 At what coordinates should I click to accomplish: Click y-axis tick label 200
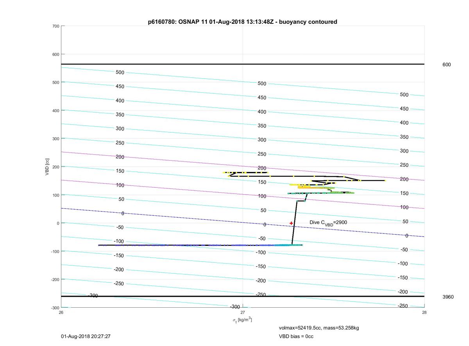56,167
